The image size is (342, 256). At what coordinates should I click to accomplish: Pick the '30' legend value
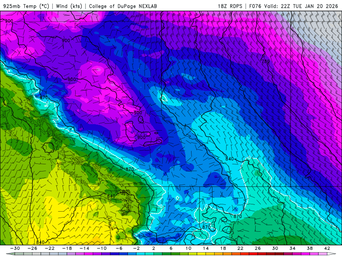click(x=275, y=248)
